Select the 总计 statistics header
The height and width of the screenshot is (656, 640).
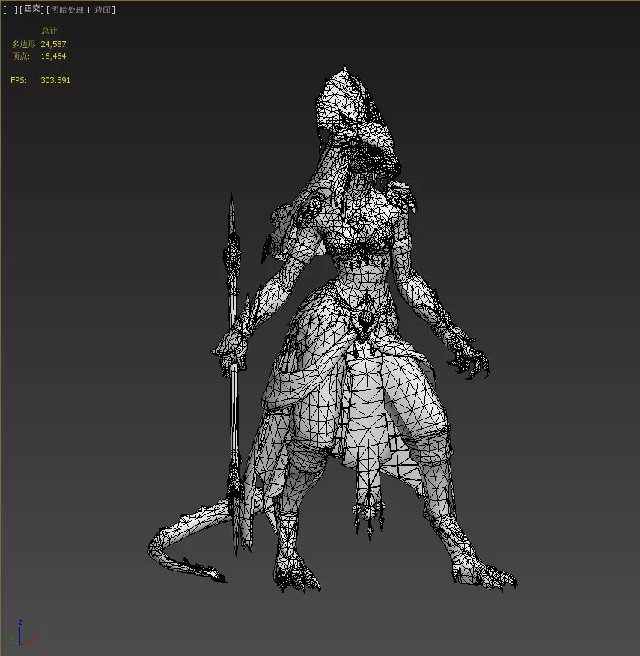49,31
